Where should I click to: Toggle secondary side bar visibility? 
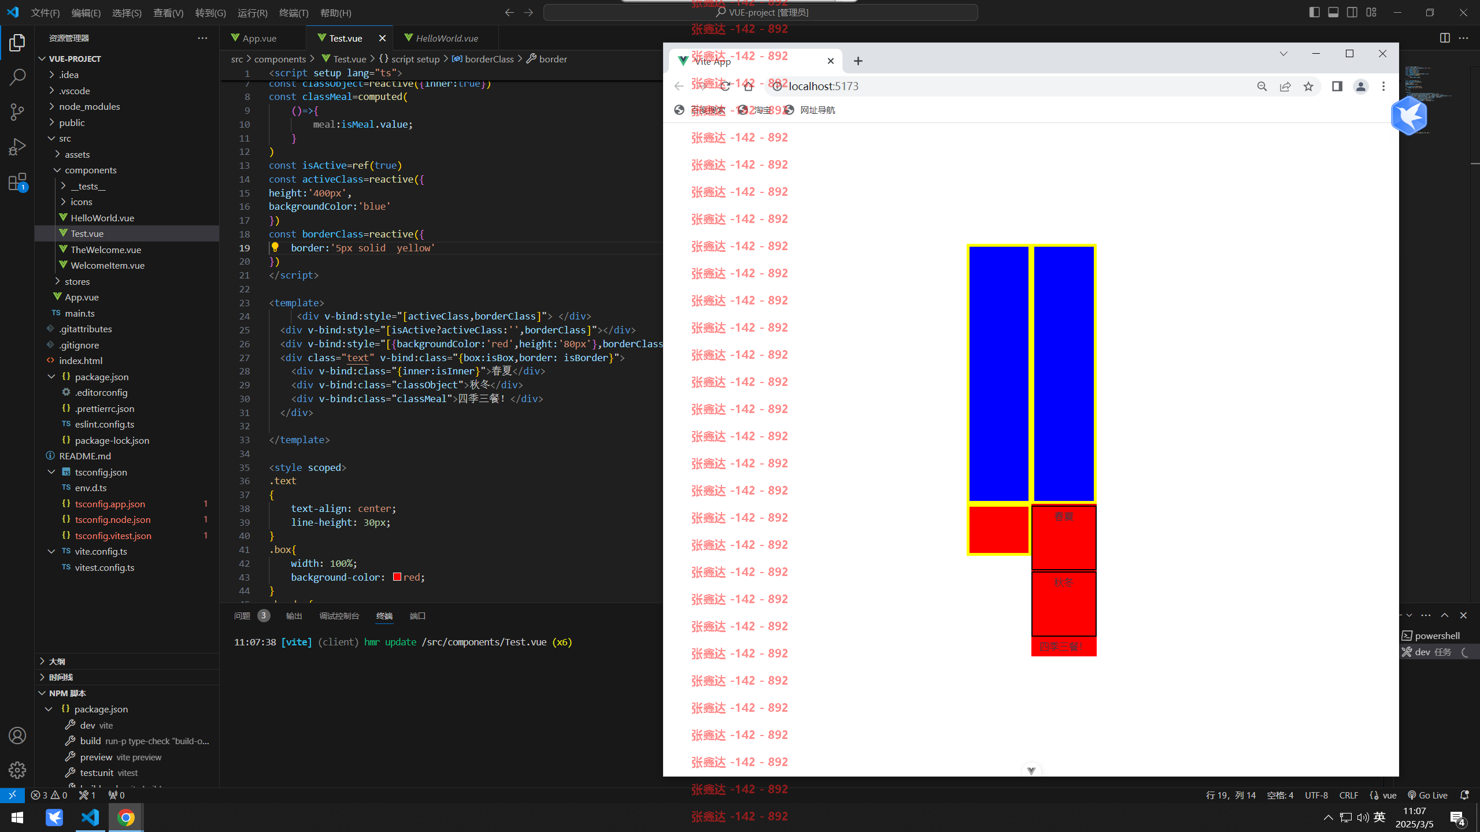pos(1352,12)
